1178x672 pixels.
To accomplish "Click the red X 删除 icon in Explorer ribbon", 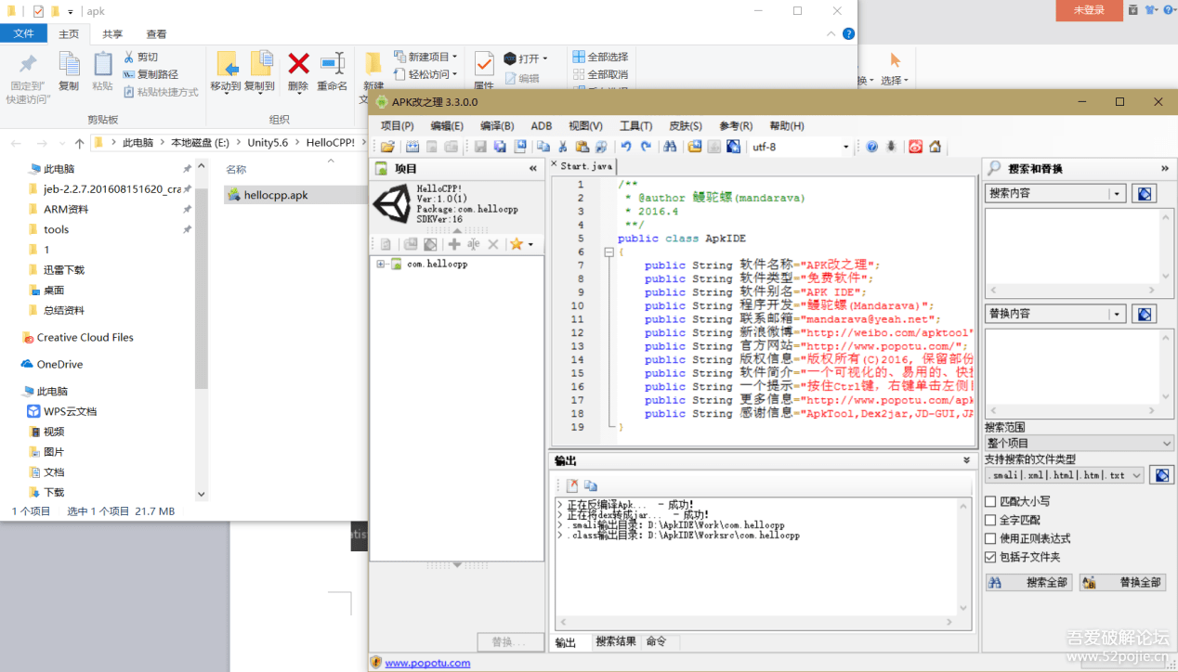I will point(298,63).
